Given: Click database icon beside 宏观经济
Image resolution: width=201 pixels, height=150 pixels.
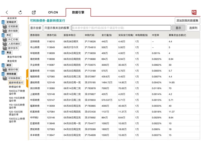Looking at the screenshot, I should click(x=3, y=22).
